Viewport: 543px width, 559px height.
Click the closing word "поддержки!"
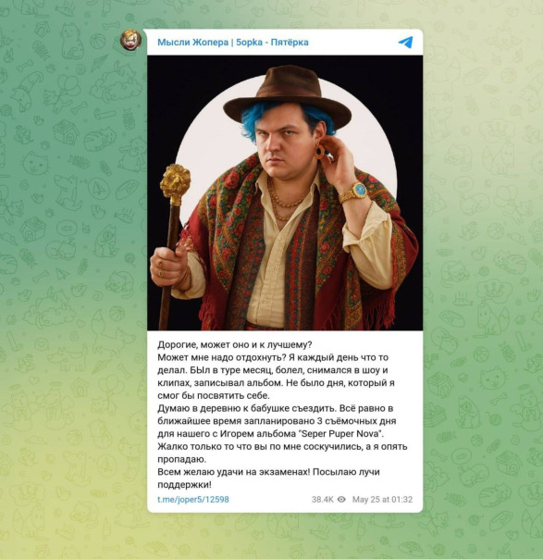pos(185,484)
